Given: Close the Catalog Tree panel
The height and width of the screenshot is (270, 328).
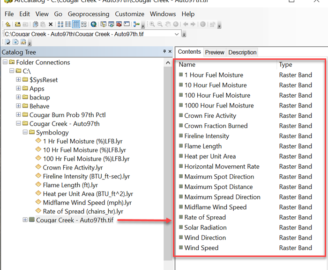Looking at the screenshot, I should 170,51.
